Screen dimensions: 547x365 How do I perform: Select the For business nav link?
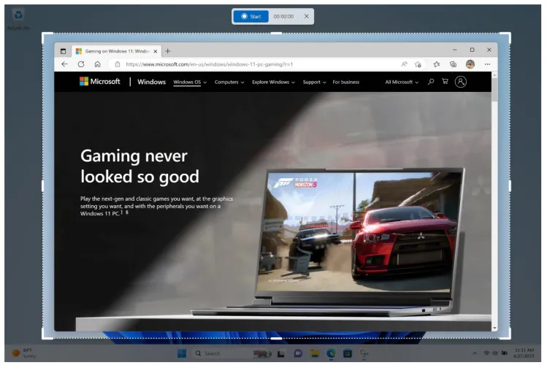tap(345, 82)
